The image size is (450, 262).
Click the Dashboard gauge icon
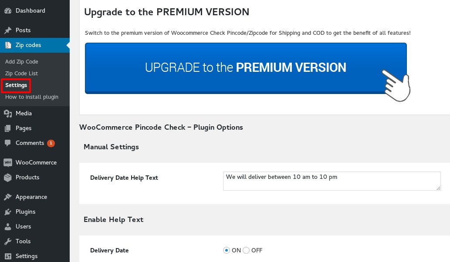point(8,10)
